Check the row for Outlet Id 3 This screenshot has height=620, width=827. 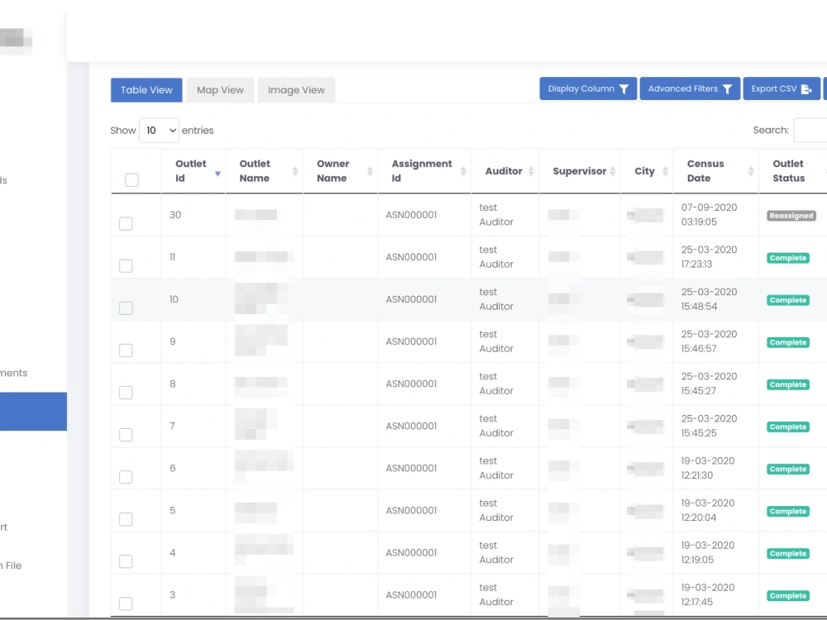pyautogui.click(x=126, y=603)
